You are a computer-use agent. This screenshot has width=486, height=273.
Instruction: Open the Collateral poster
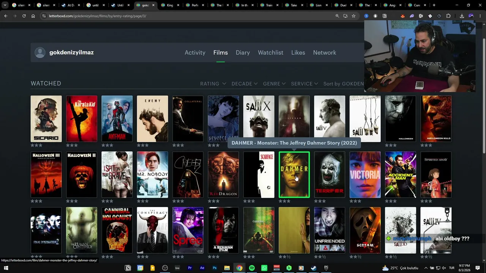click(x=188, y=119)
